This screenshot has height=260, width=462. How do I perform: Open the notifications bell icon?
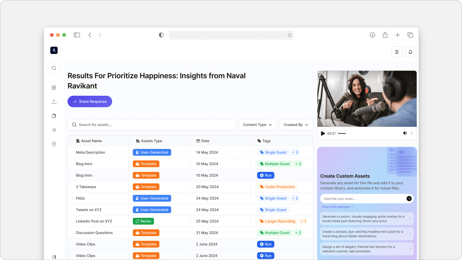pos(410,52)
